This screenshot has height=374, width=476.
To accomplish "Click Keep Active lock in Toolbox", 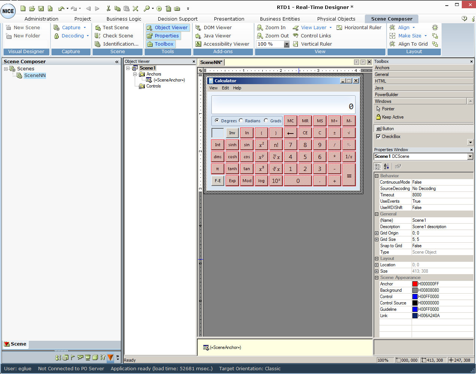I will click(x=390, y=117).
